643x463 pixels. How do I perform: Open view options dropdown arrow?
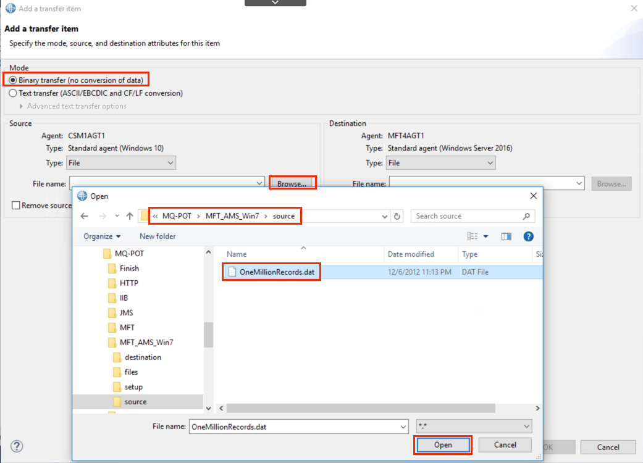click(486, 236)
